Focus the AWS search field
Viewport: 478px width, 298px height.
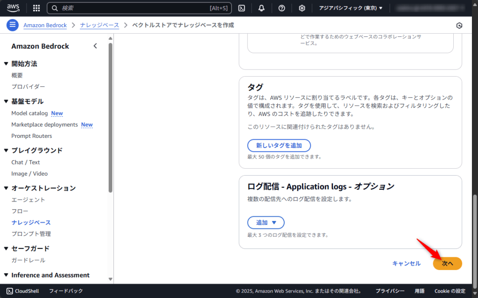point(139,8)
